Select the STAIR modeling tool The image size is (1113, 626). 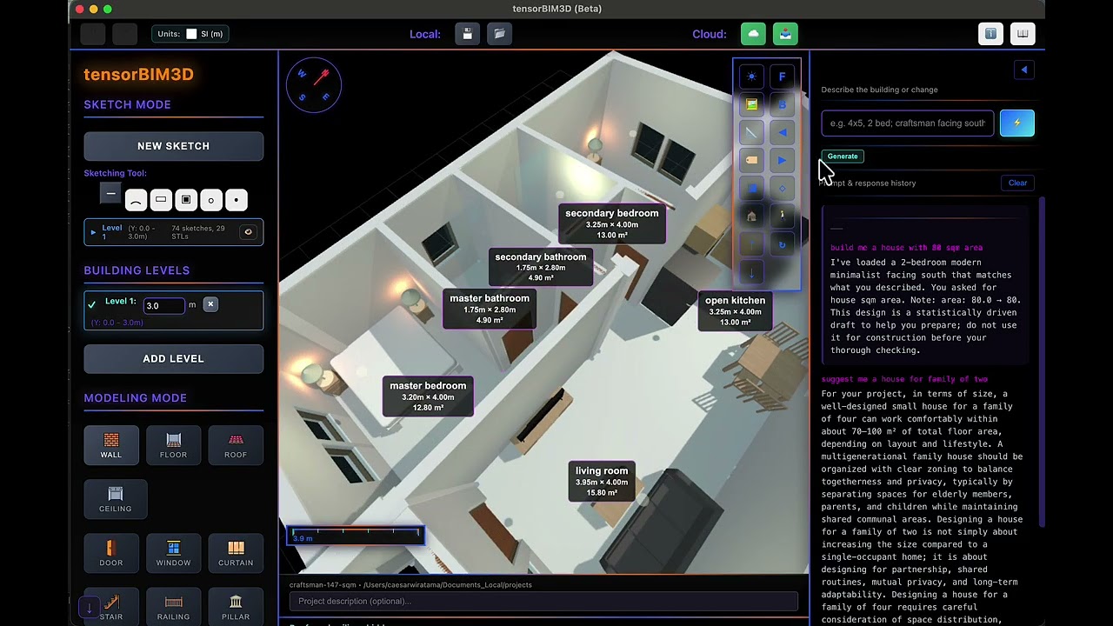pos(111,607)
